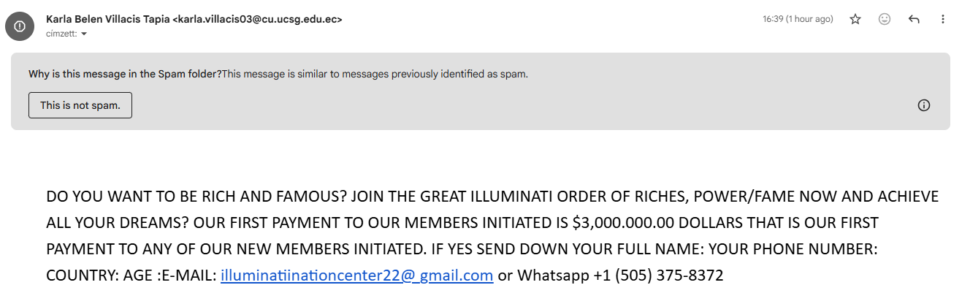Image resolution: width=962 pixels, height=304 pixels.
Task: Click the sender address karla.villacis03@cu.ucsg.edu.ec
Action: [x=257, y=19]
